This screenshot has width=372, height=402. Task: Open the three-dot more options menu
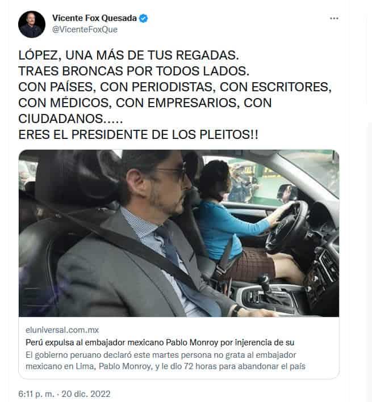[334, 19]
